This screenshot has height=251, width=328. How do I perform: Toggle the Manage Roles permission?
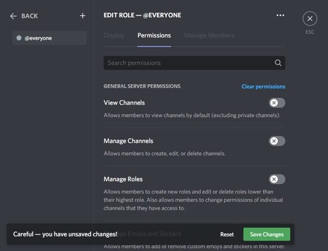point(277,179)
